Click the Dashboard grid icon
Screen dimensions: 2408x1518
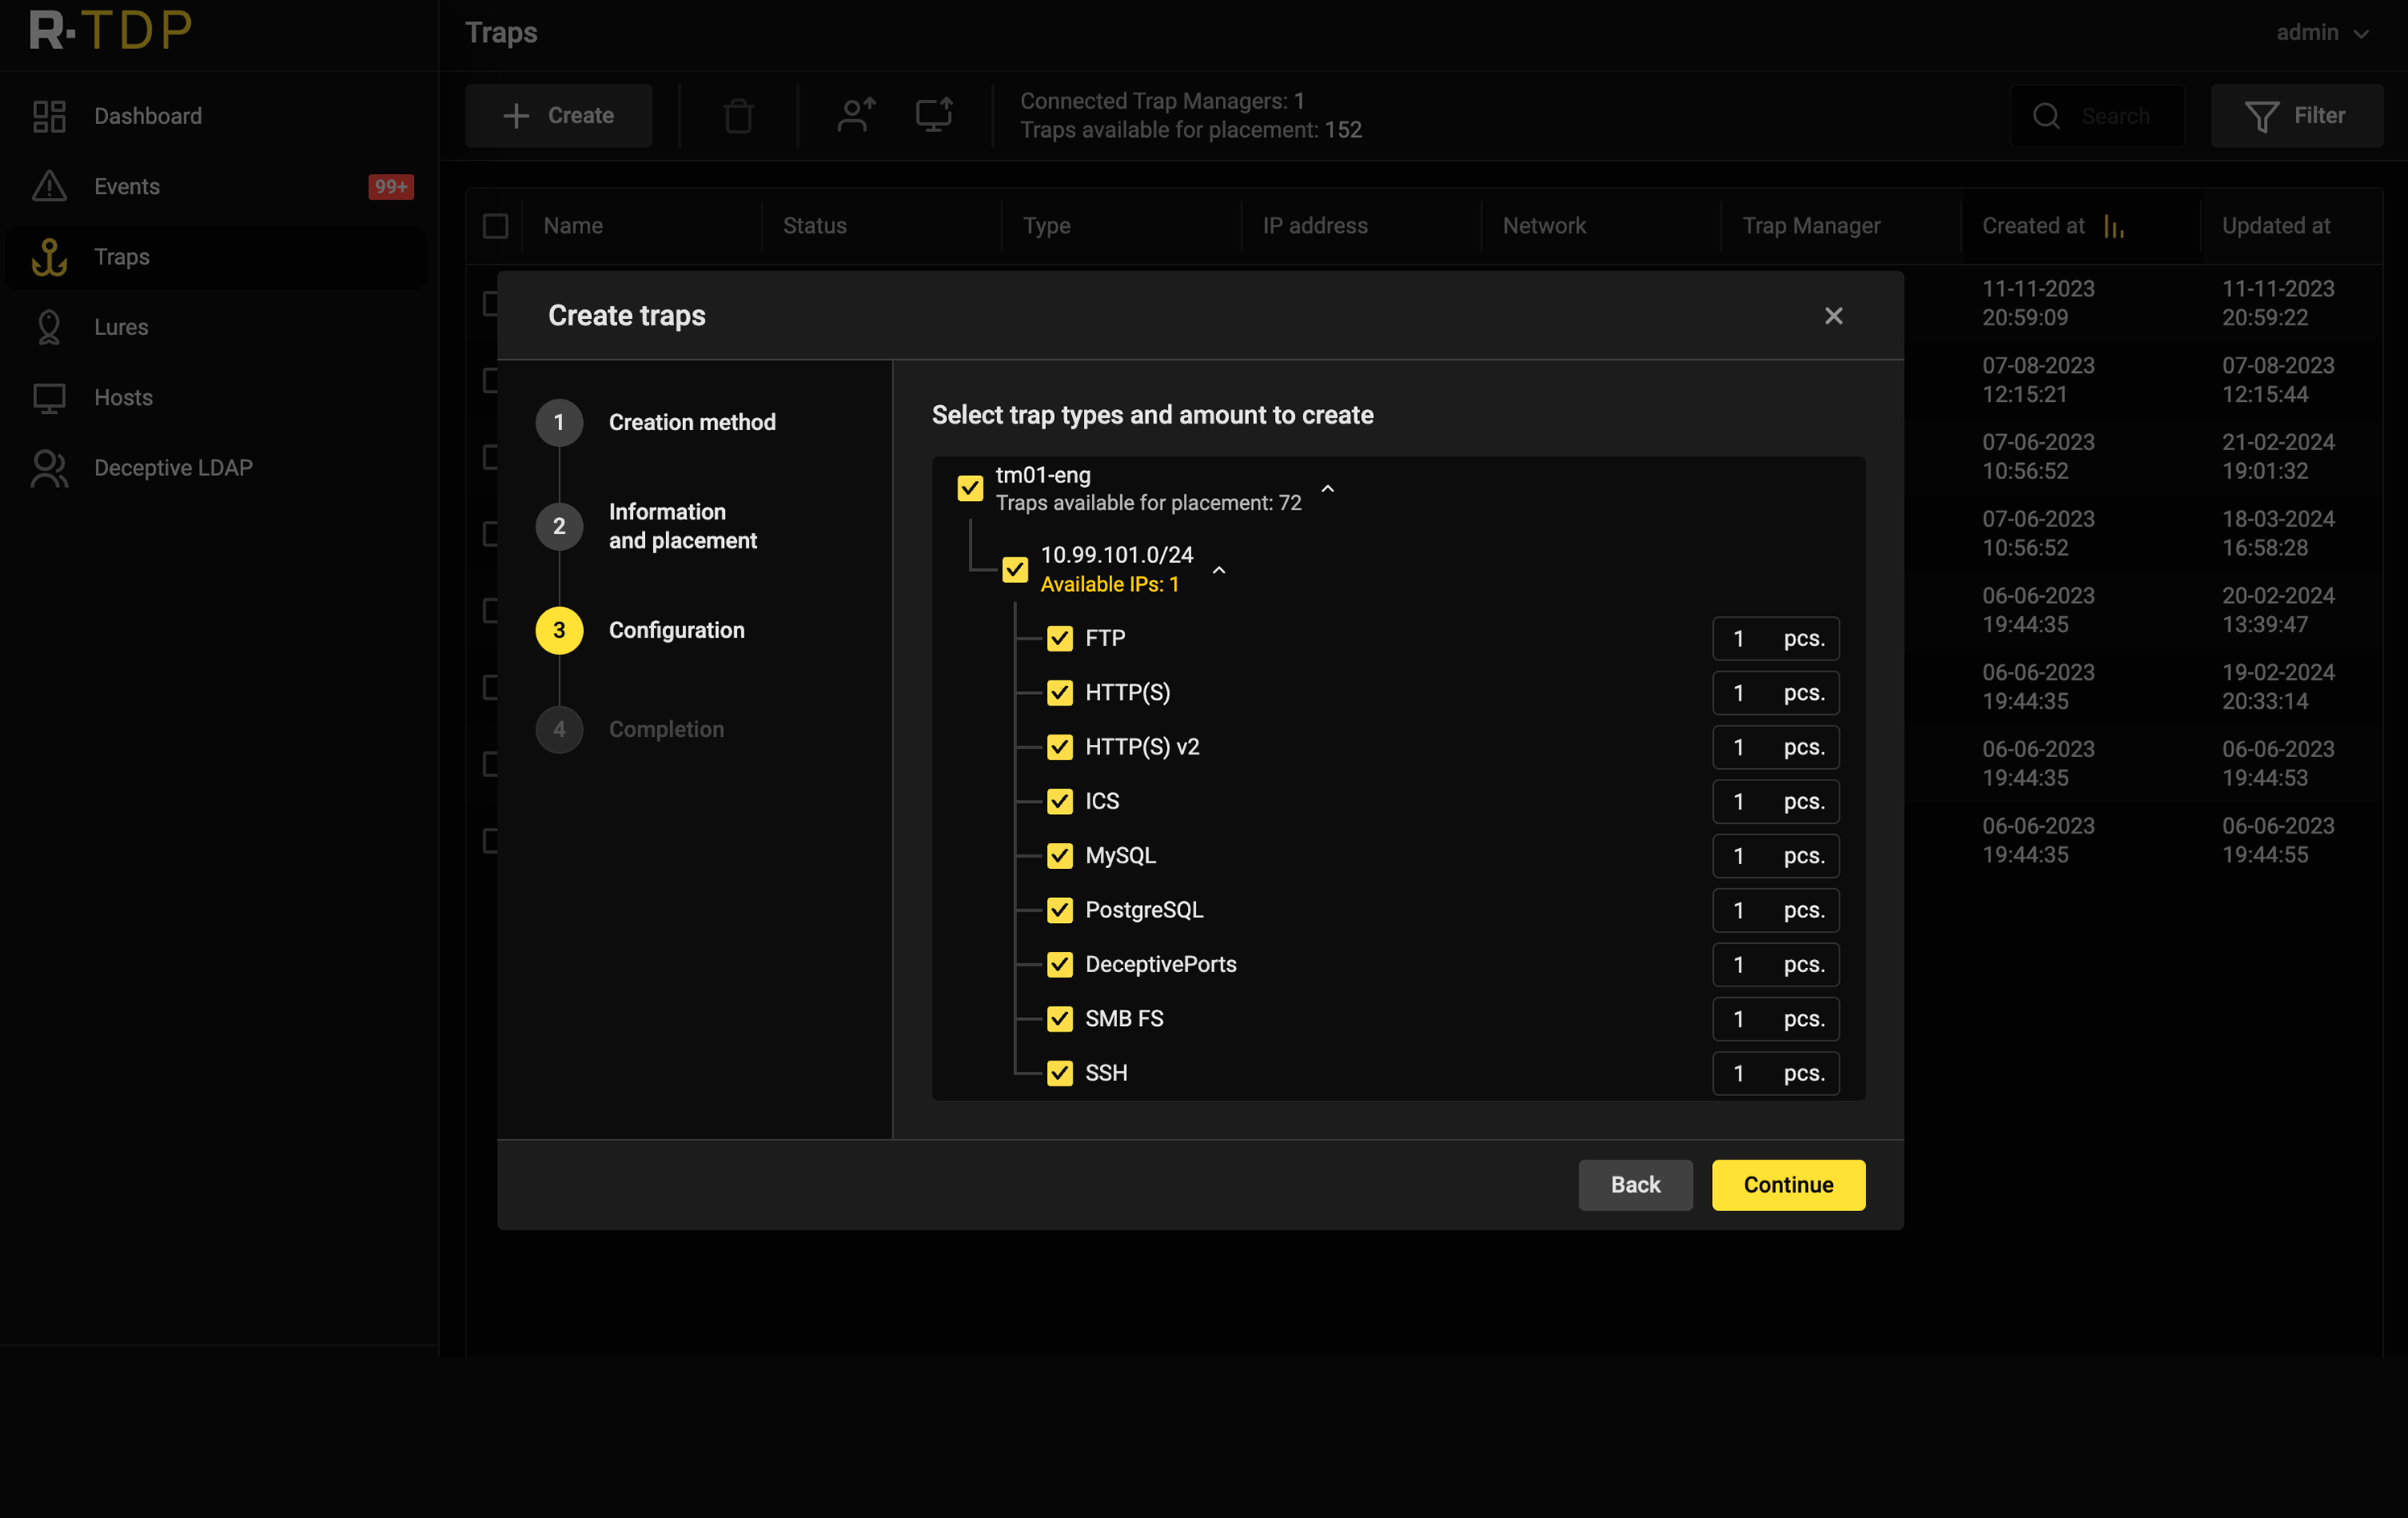[x=49, y=116]
